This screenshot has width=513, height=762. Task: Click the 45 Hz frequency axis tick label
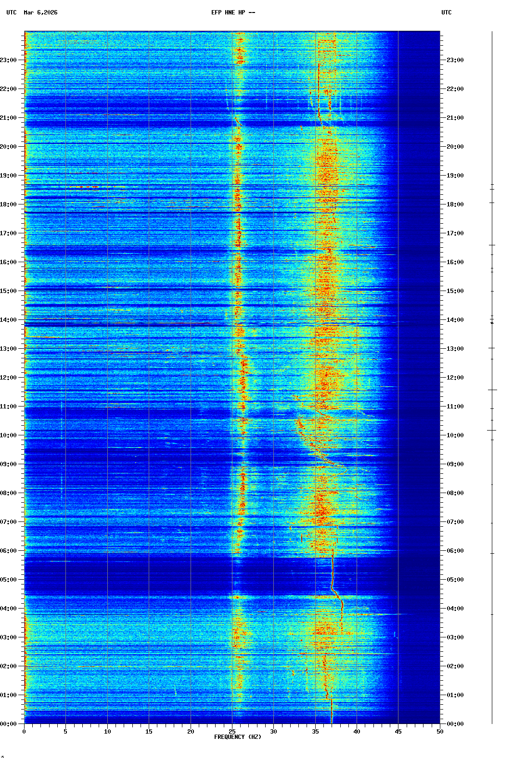(x=398, y=732)
